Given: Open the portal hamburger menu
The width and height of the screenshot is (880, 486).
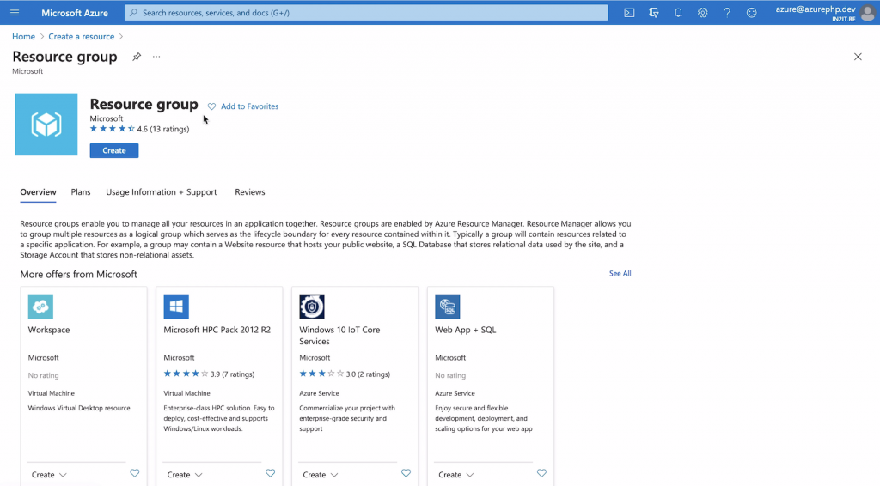Looking at the screenshot, I should coord(15,12).
